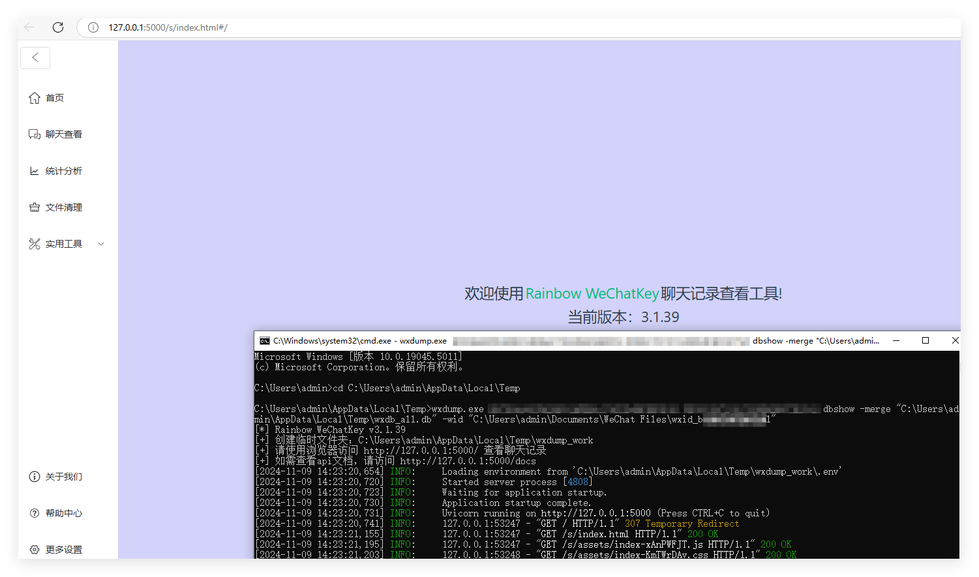Close the cmd.exe wxdump console window
Screen dimensions: 979x577
(954, 340)
